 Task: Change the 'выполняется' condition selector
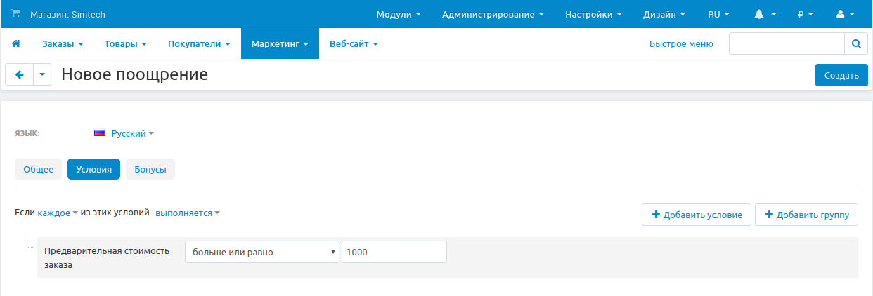[187, 213]
